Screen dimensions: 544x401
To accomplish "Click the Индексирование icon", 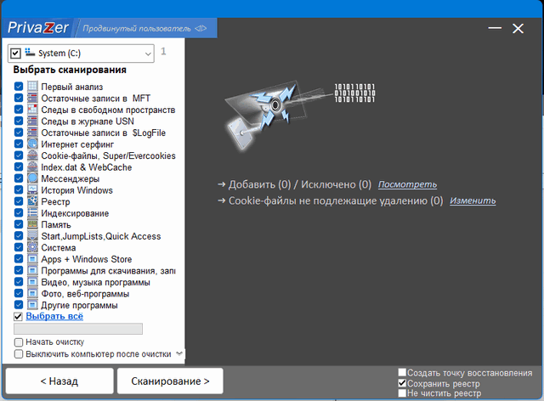I will pos(32,212).
